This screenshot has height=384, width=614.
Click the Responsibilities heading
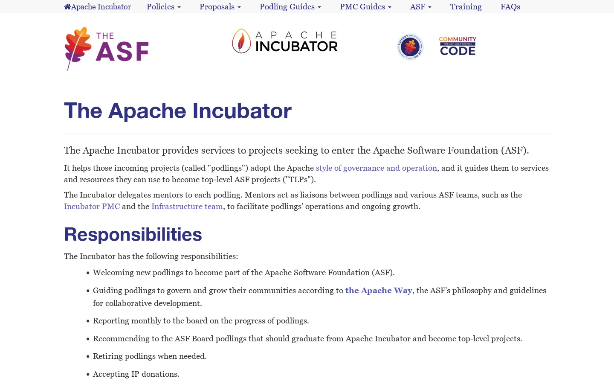tap(133, 235)
